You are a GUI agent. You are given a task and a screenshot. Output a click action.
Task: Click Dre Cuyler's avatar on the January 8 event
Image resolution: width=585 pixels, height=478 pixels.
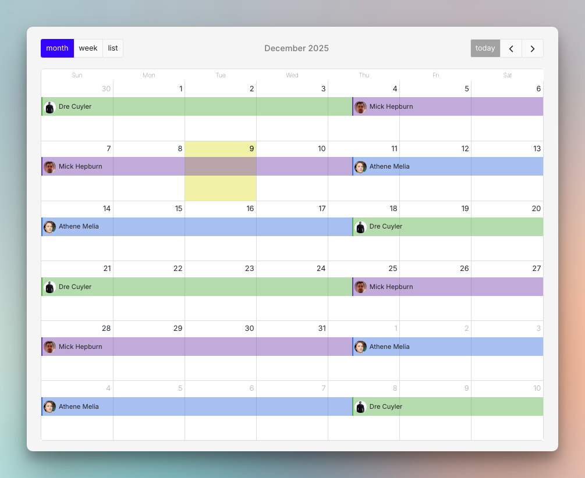click(x=360, y=406)
